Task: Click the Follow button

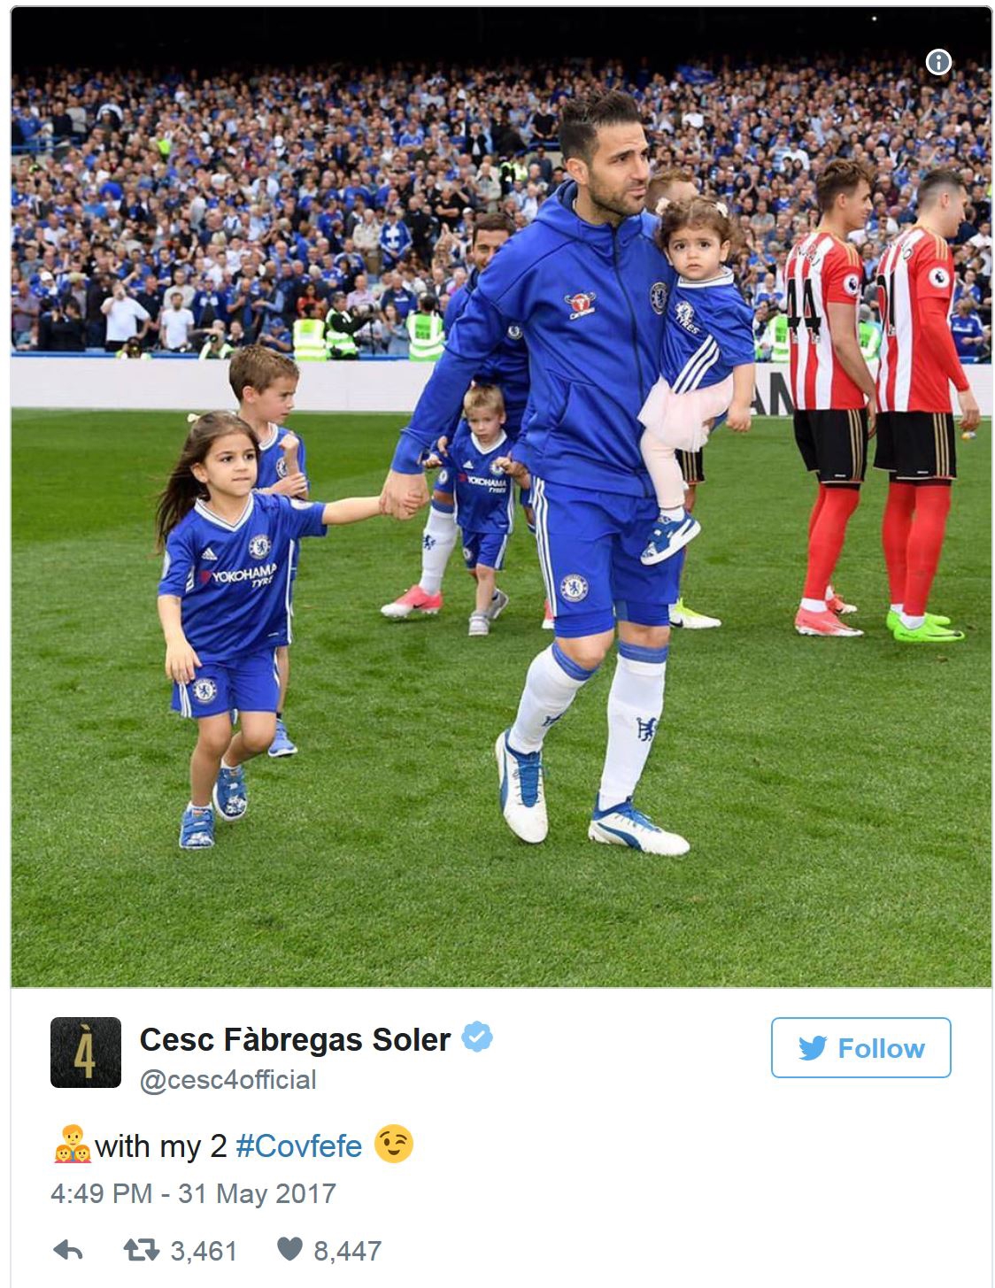Action: 860,1047
